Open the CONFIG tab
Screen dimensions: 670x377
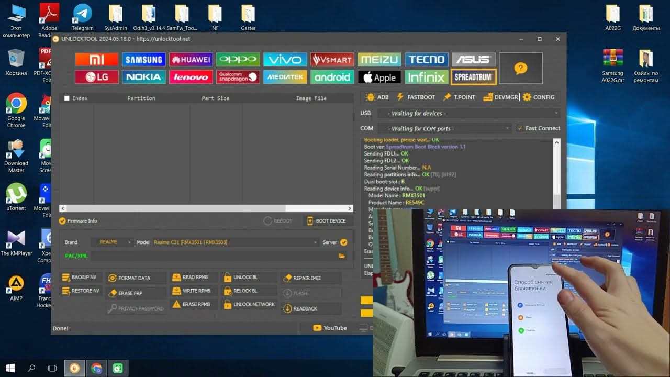[x=538, y=97]
